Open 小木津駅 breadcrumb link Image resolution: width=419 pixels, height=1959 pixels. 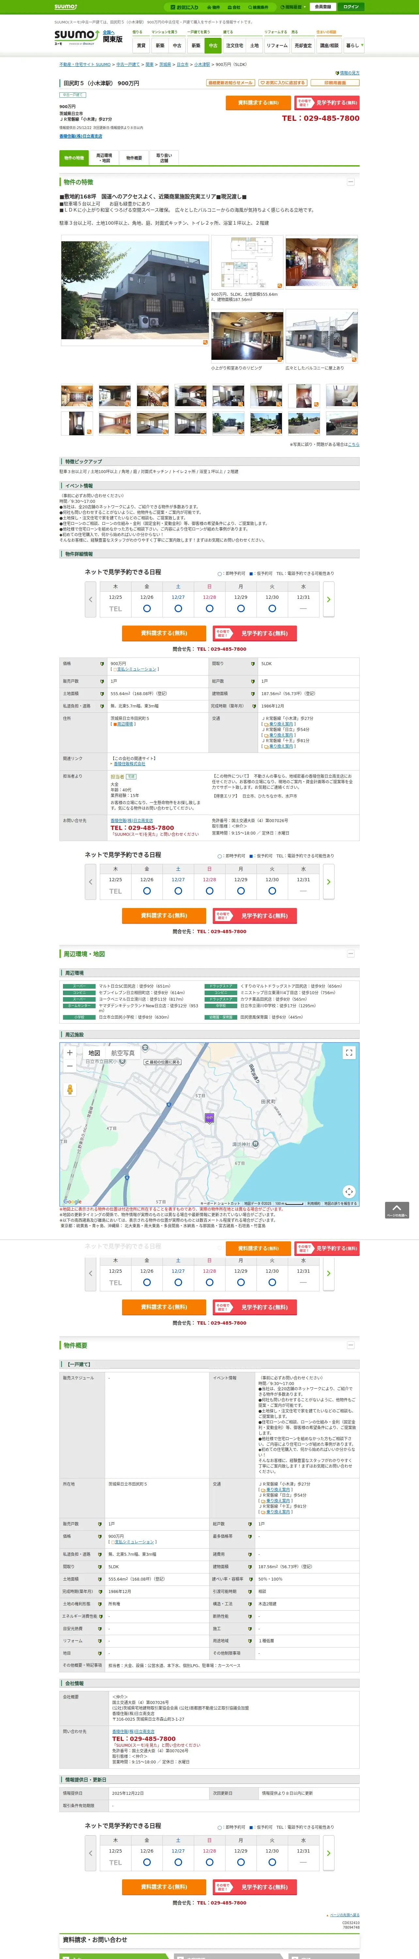point(202,65)
